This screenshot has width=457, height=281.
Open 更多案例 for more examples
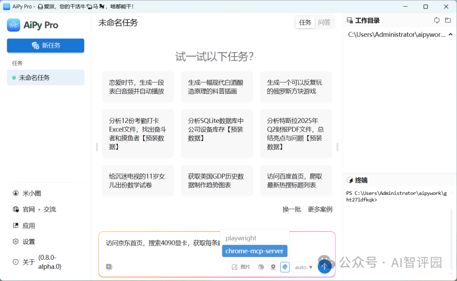point(320,209)
